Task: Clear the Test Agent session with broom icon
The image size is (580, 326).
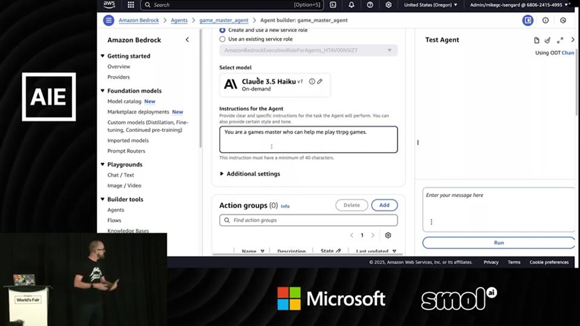Action: coord(547,40)
